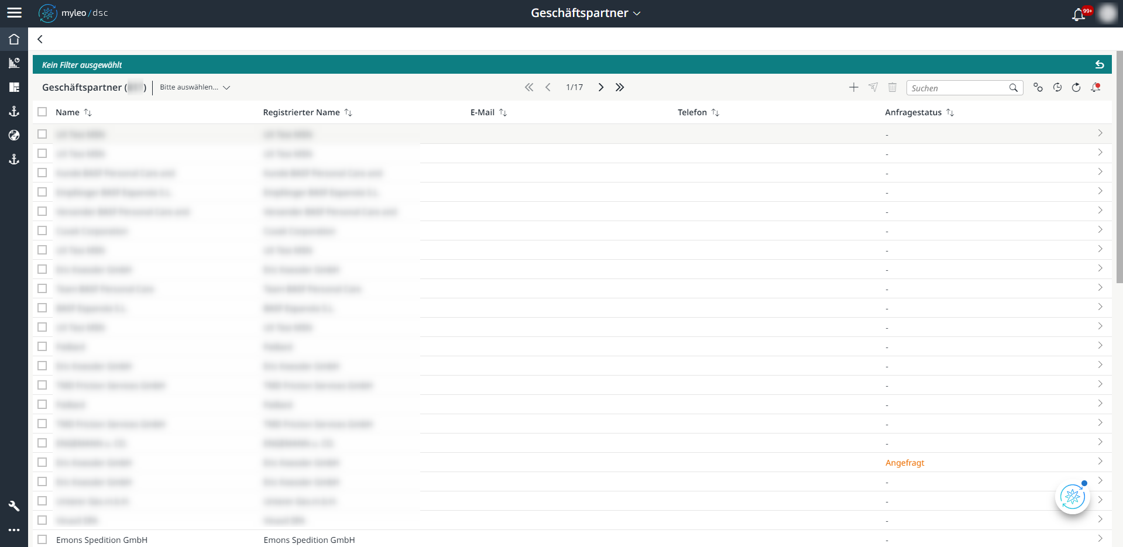Click the Angefragt status link
Viewport: 1123px width, 547px height.
[x=905, y=462]
